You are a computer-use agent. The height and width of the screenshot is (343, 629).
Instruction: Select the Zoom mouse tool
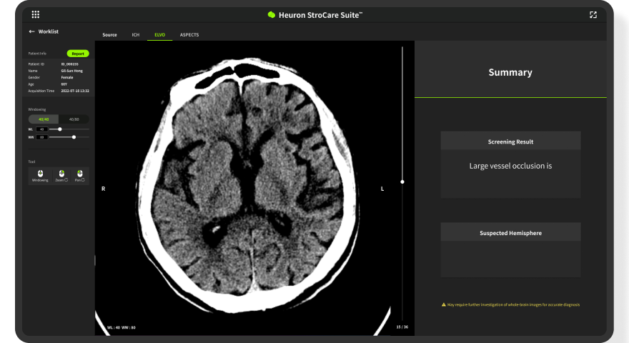(x=61, y=175)
